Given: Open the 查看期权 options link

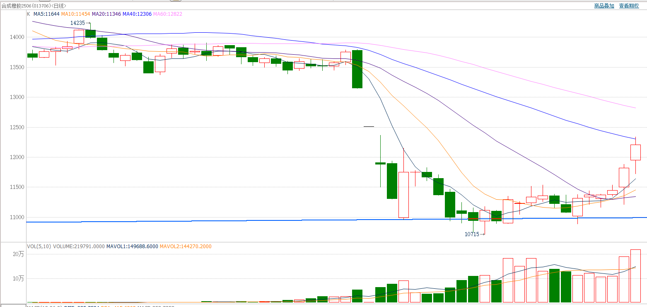Looking at the screenshot, I should (629, 6).
